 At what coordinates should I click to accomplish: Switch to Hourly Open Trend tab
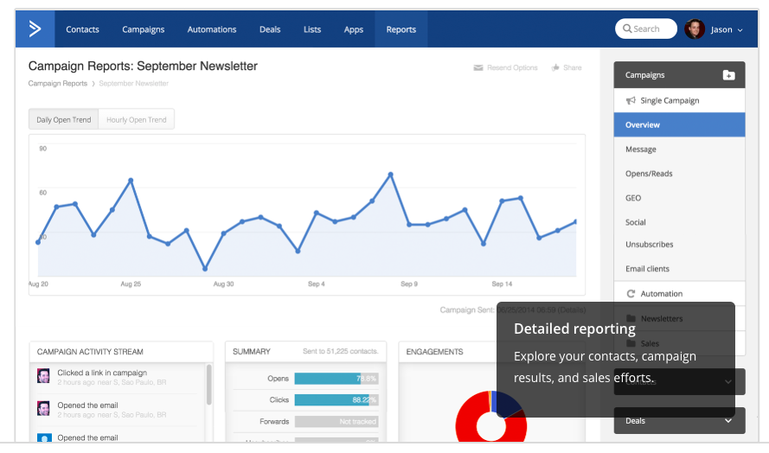pos(137,119)
